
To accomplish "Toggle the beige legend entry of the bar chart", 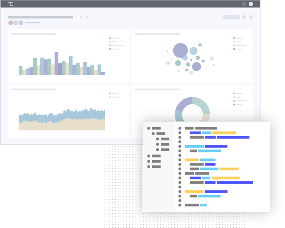I will pos(114,42).
